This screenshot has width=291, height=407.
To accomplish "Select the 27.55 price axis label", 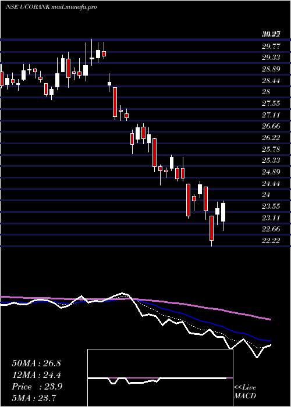I will (x=271, y=103).
